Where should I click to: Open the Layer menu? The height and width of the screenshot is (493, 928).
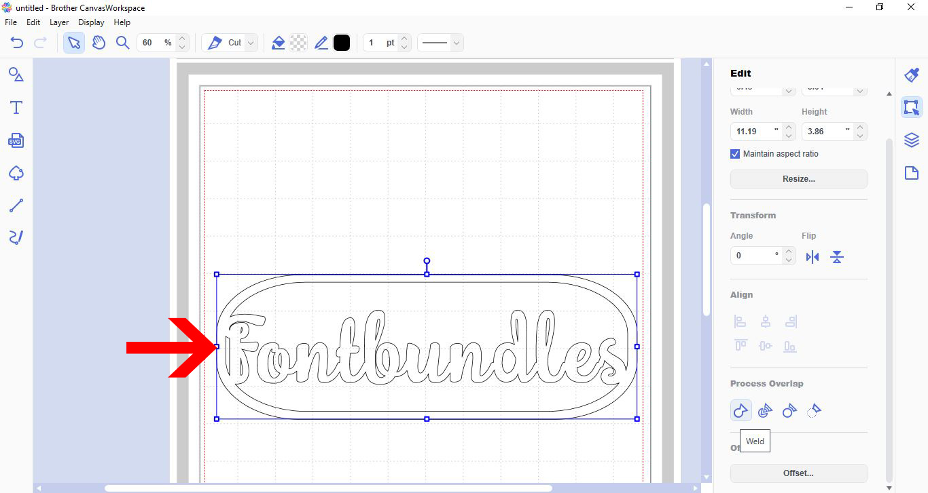[59, 22]
